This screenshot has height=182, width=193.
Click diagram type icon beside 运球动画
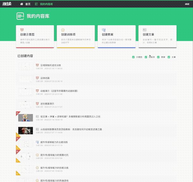(37, 78)
